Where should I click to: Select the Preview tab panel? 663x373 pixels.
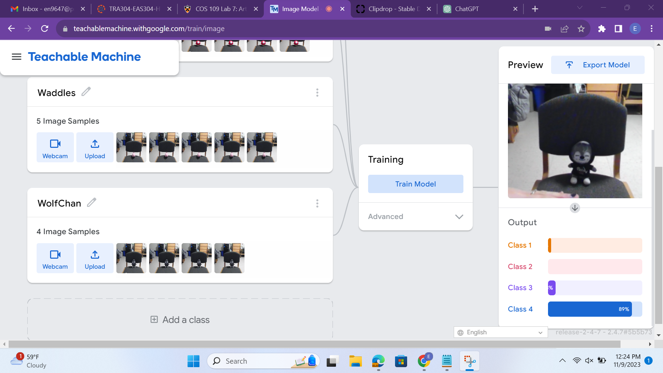coord(526,64)
